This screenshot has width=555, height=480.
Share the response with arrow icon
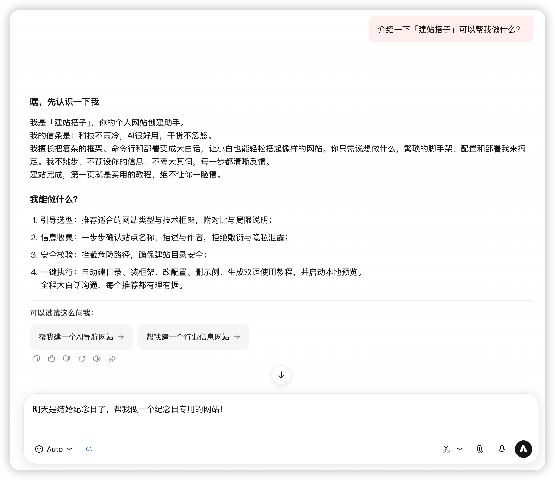coord(112,359)
